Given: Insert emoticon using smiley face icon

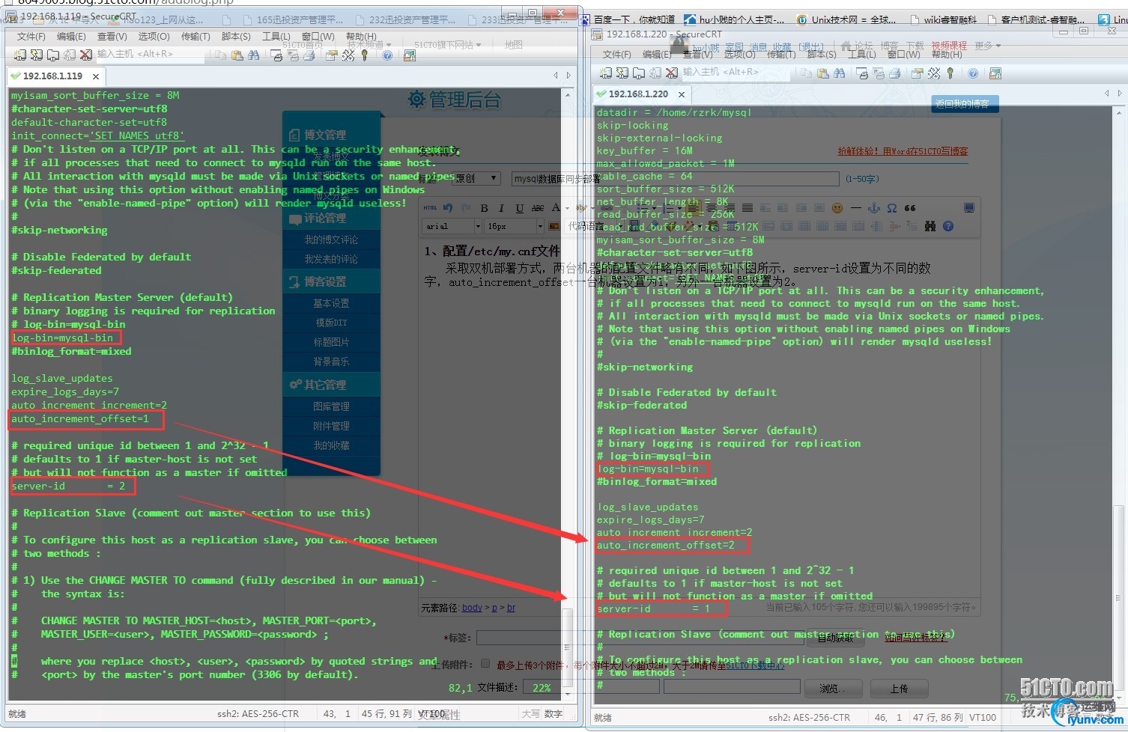Looking at the screenshot, I should point(837,208).
